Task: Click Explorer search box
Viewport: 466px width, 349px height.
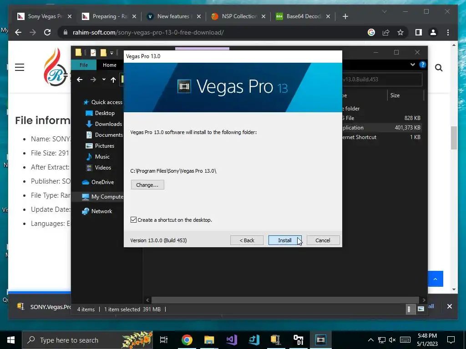Action: pos(382,80)
